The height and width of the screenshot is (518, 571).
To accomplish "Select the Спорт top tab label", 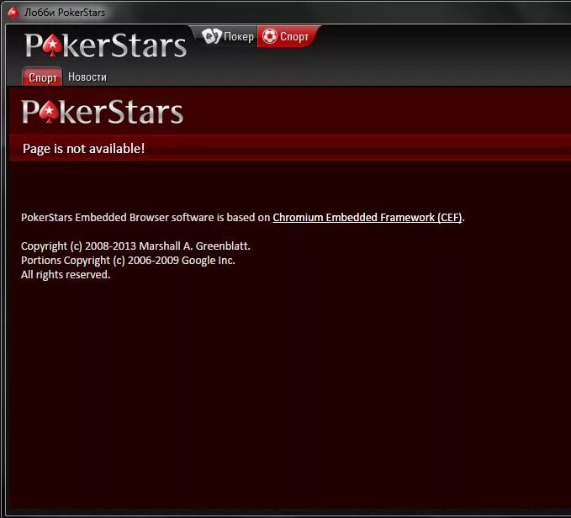I will [x=294, y=36].
